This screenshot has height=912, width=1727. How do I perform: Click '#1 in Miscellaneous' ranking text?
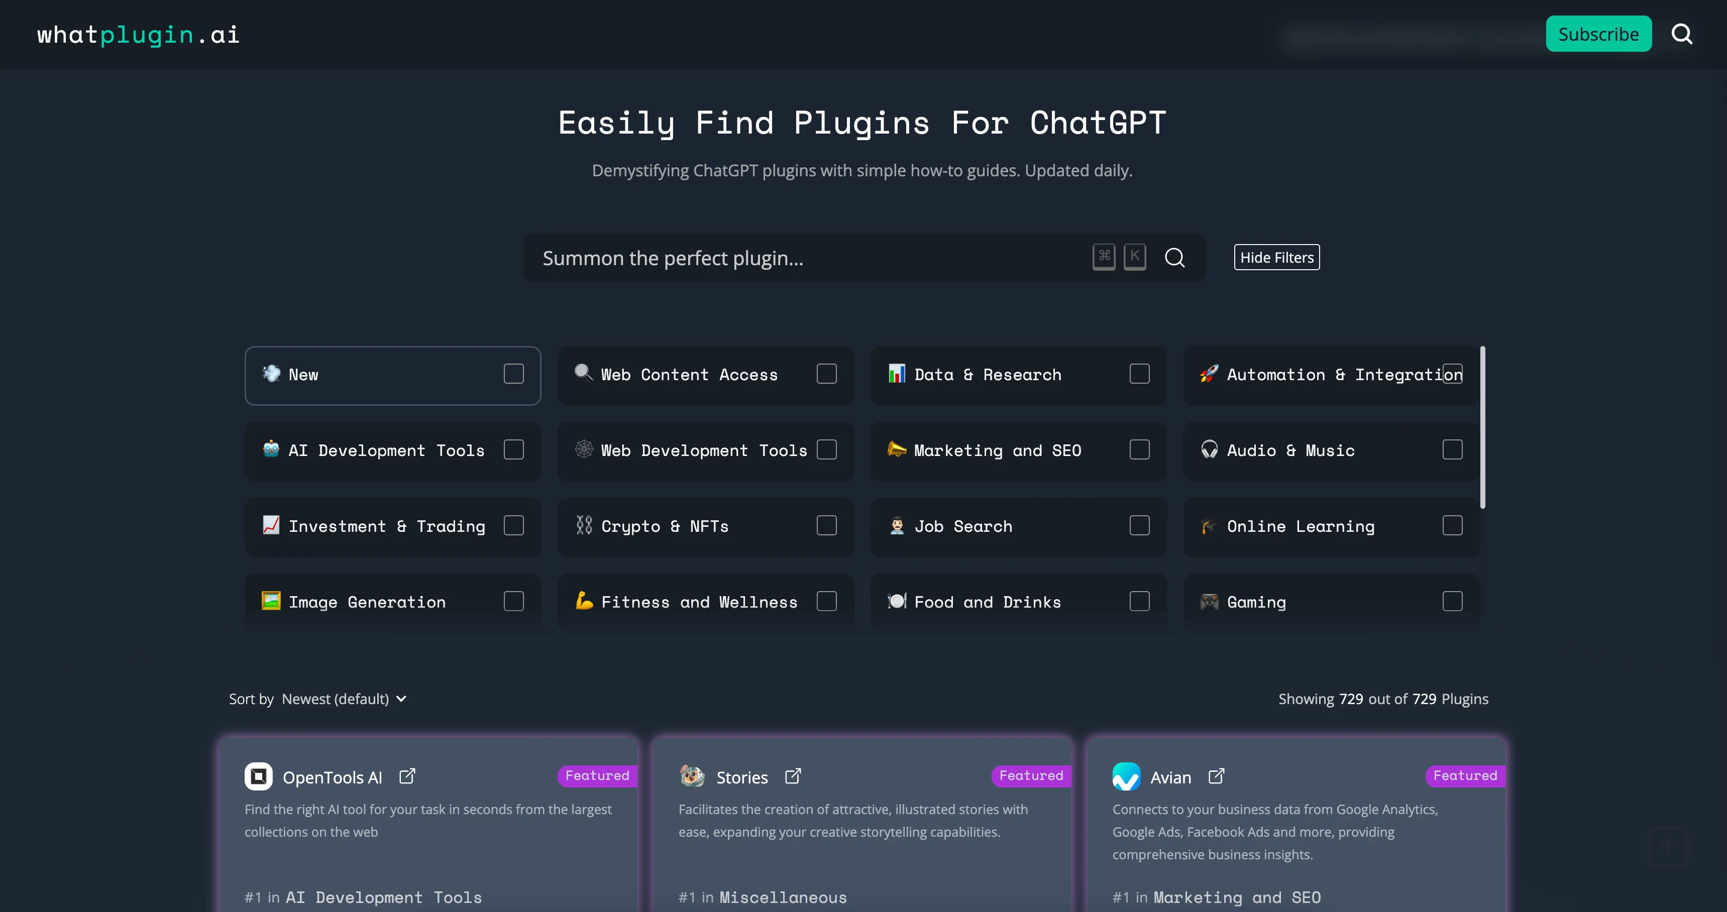point(762,897)
